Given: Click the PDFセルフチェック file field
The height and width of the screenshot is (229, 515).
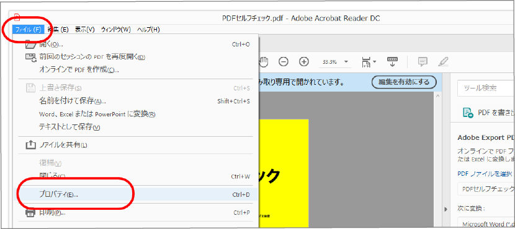Looking at the screenshot, I should tap(486, 189).
